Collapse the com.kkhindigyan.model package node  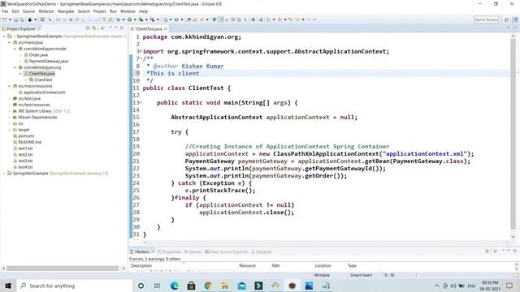[x=15, y=49]
